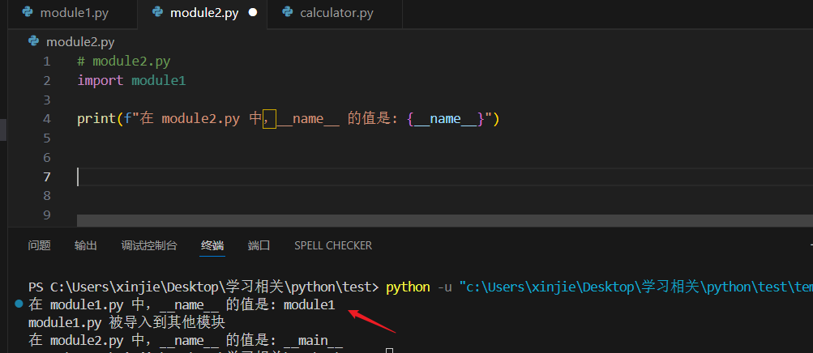The width and height of the screenshot is (813, 353).
Task: Show the 调试控制台 panel
Action: click(149, 245)
